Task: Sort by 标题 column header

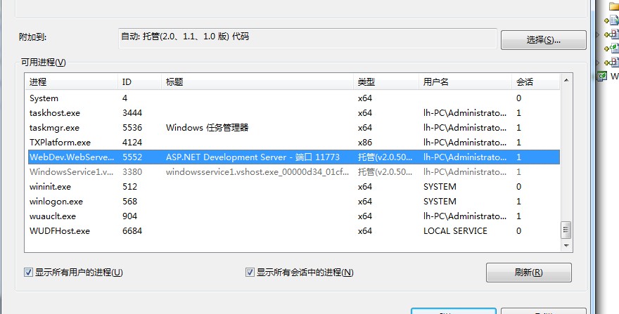Action: point(257,82)
